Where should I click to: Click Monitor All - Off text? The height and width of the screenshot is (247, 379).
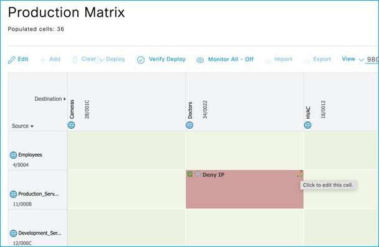pos(231,59)
